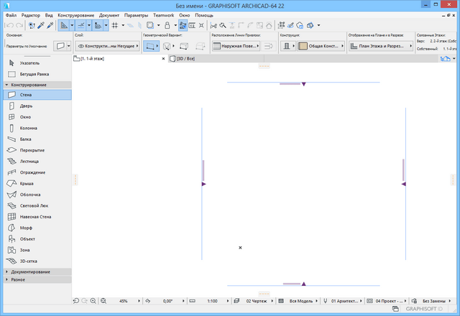Viewport: 460px width, 316px height.
Task: Activate the Колонна (Column) tool
Action: tap(29, 128)
